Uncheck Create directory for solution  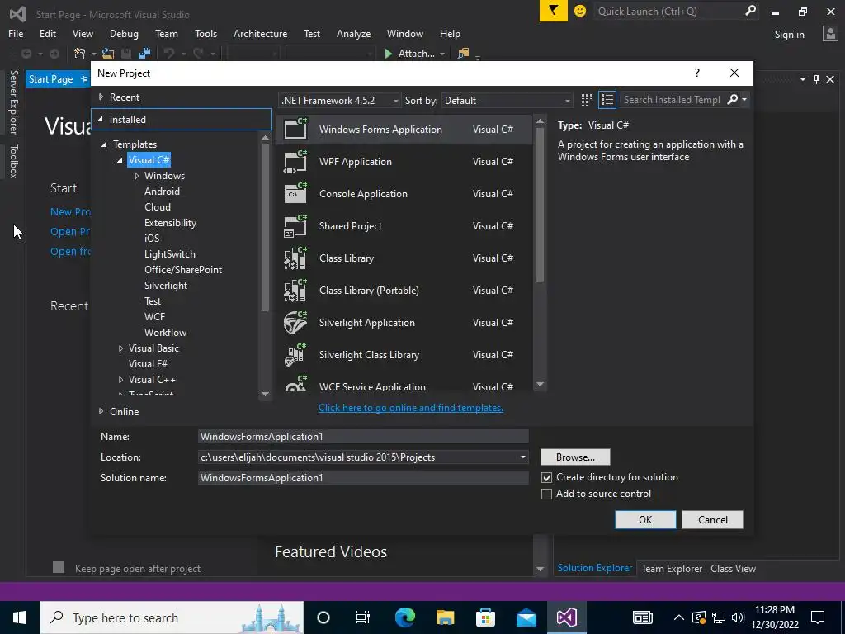click(x=546, y=478)
